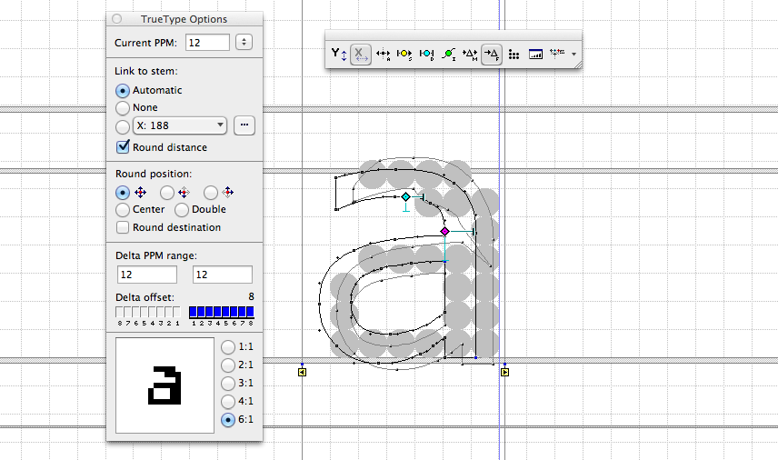778x460 pixels.
Task: Choose the yellow Single Link tool
Action: point(404,55)
